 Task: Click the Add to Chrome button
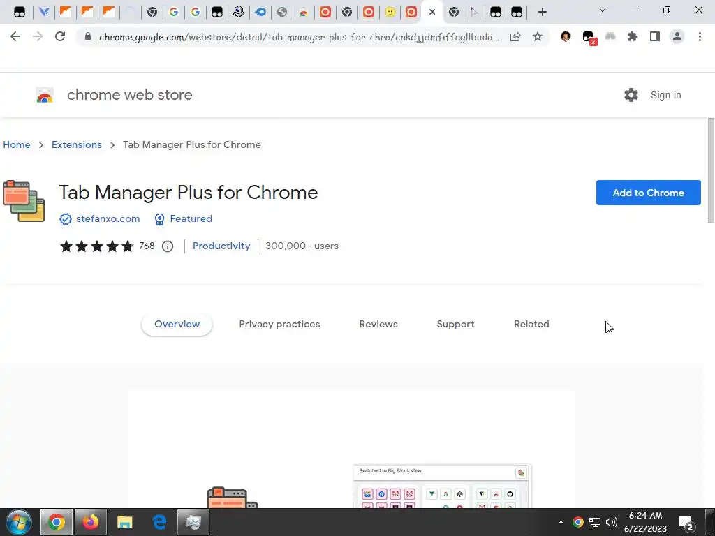(x=648, y=193)
